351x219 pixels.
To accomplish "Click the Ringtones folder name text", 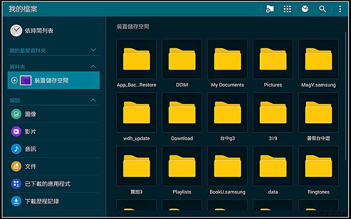I will click(319, 192).
